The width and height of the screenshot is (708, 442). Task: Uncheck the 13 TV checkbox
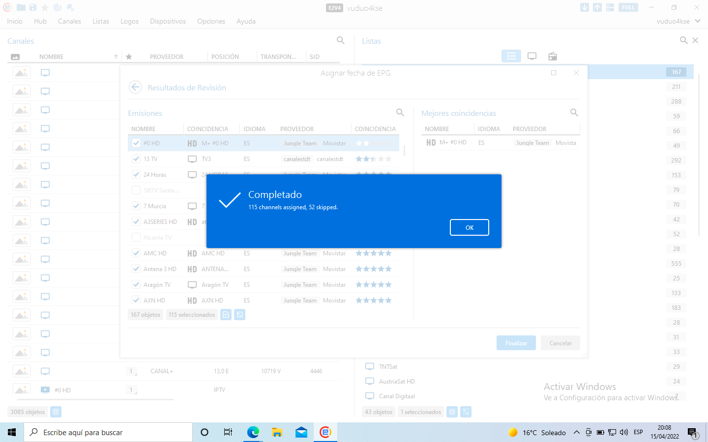136,159
